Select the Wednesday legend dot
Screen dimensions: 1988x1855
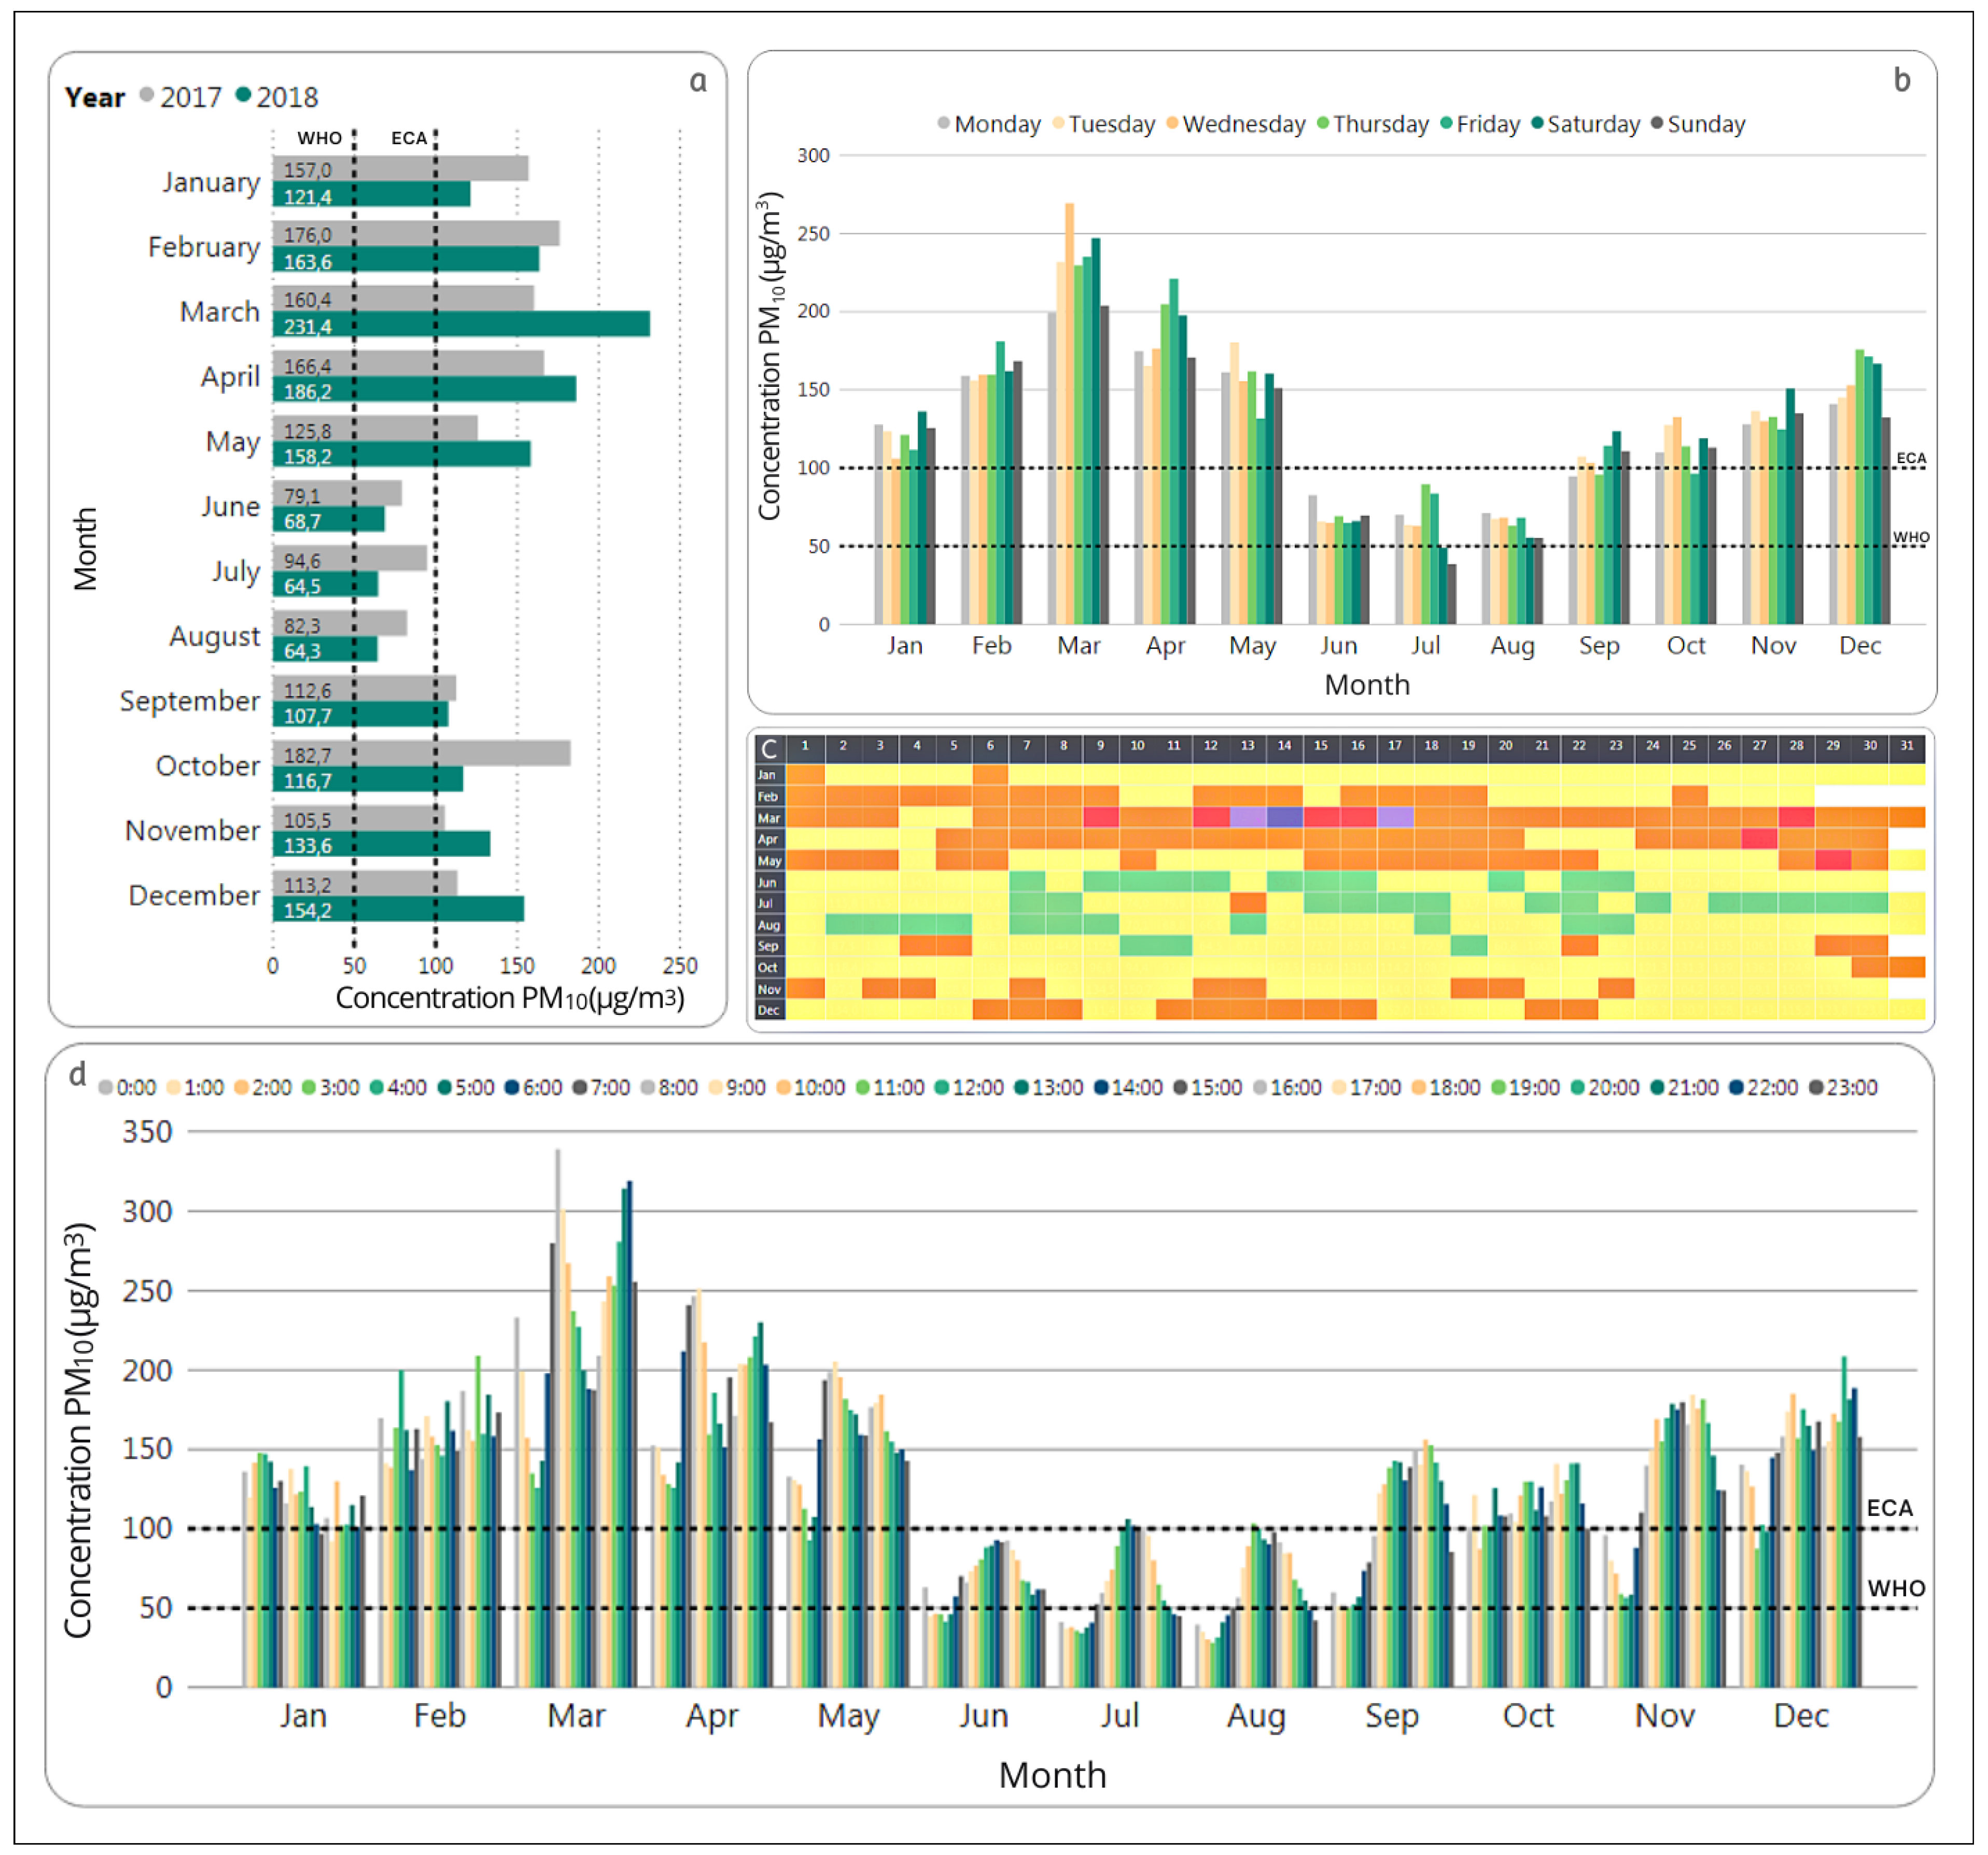click(1172, 123)
